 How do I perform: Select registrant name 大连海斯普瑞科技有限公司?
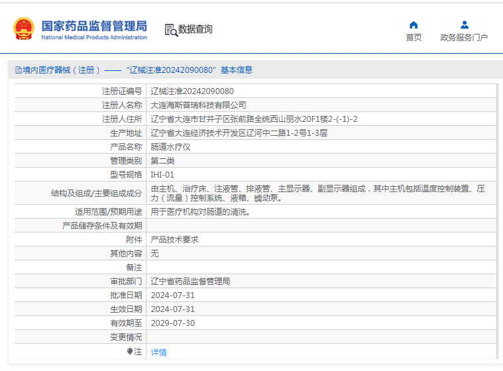point(198,105)
